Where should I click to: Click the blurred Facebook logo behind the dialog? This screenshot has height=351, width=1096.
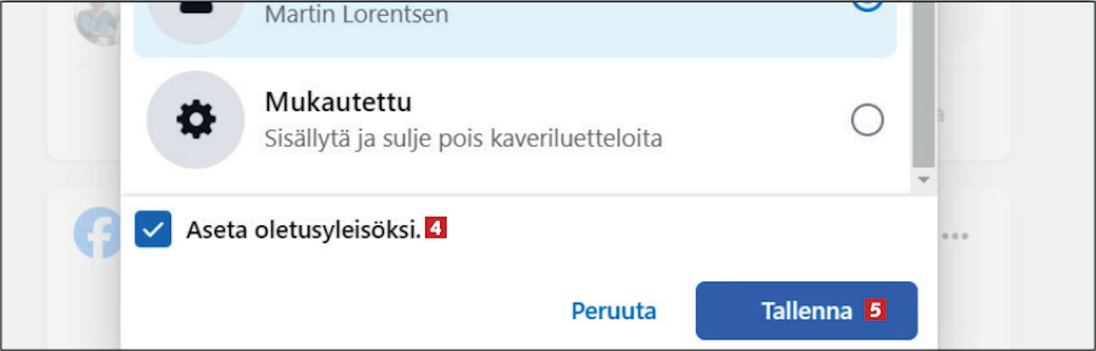97,233
